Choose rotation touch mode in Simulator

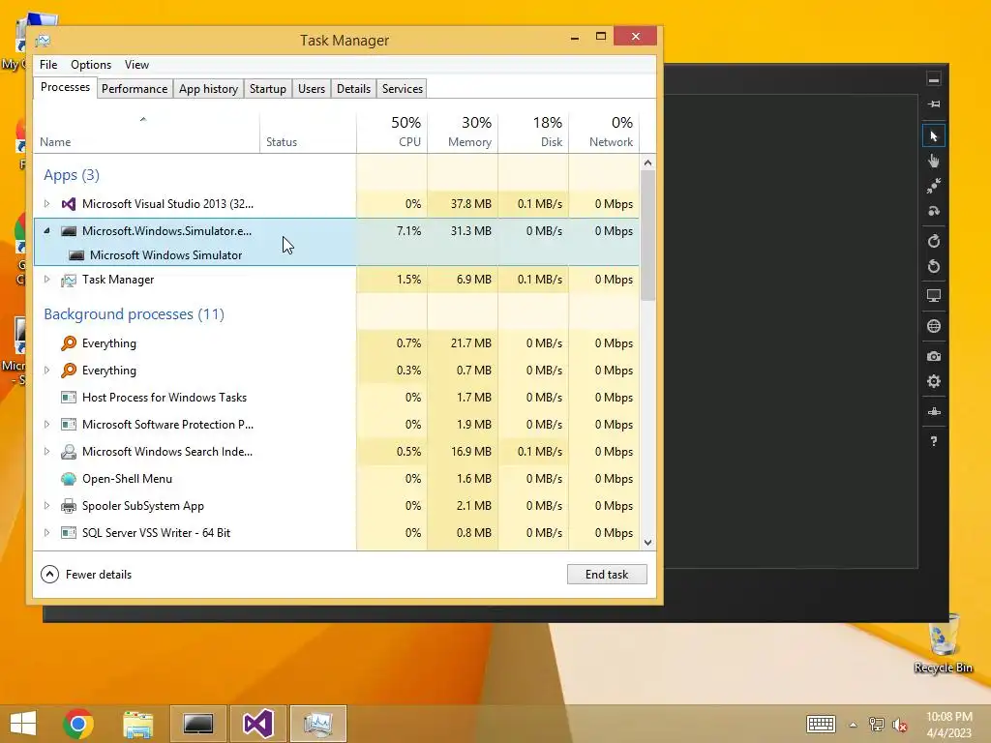point(934,211)
